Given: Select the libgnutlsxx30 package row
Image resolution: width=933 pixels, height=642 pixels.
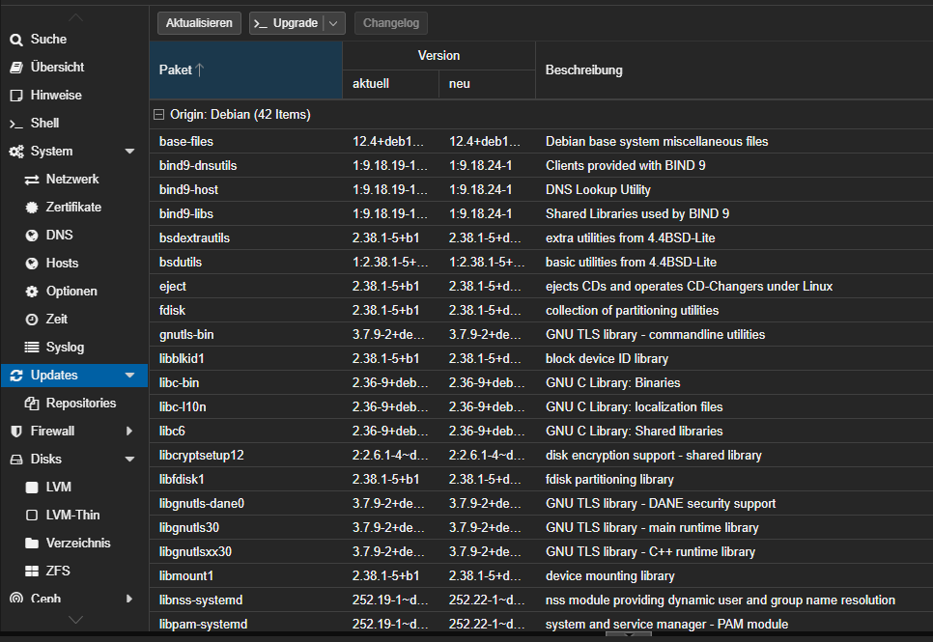Looking at the screenshot, I should coord(542,551).
